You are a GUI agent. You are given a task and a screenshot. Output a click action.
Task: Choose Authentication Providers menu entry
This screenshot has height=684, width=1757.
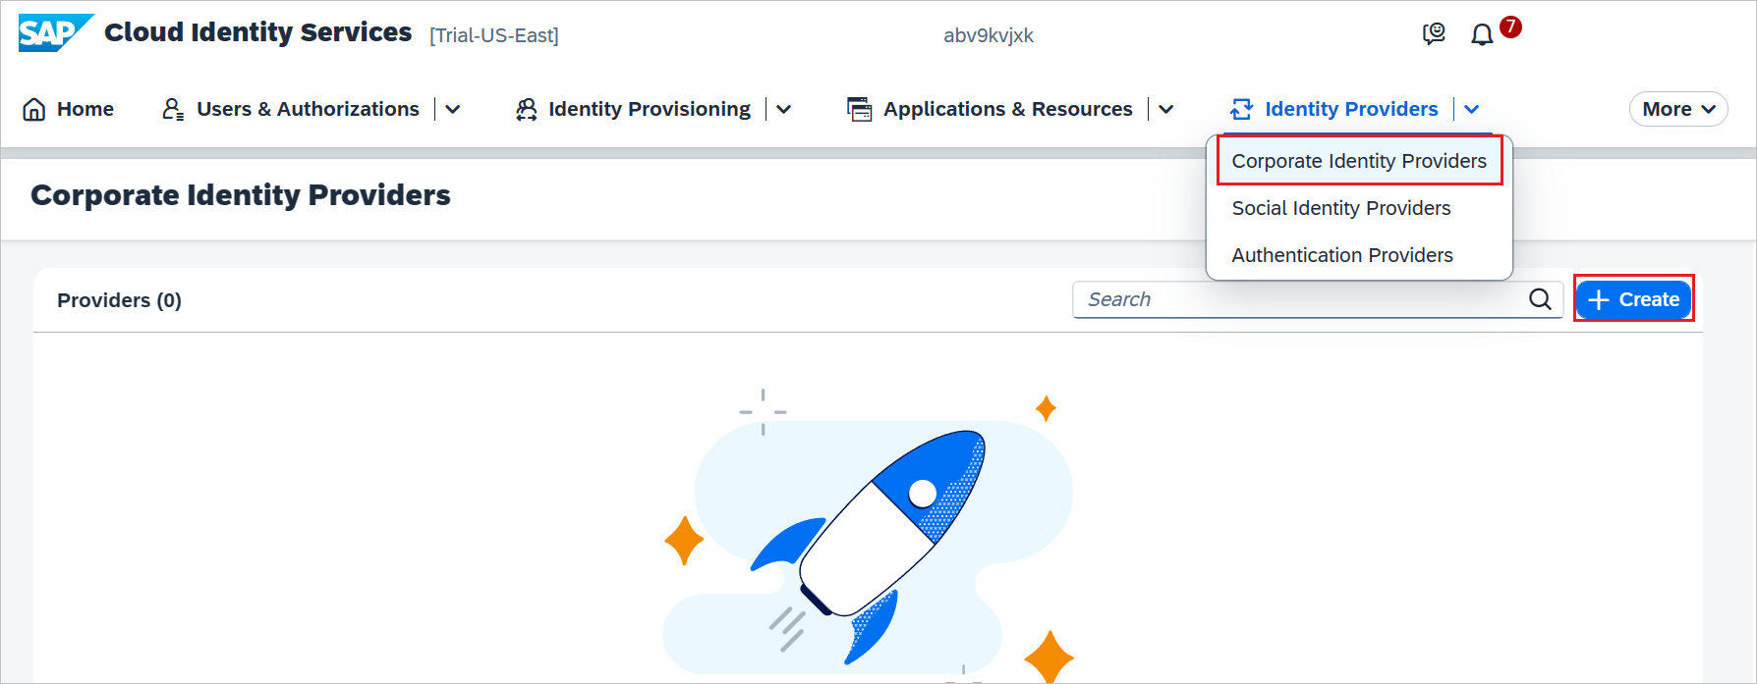click(x=1359, y=255)
